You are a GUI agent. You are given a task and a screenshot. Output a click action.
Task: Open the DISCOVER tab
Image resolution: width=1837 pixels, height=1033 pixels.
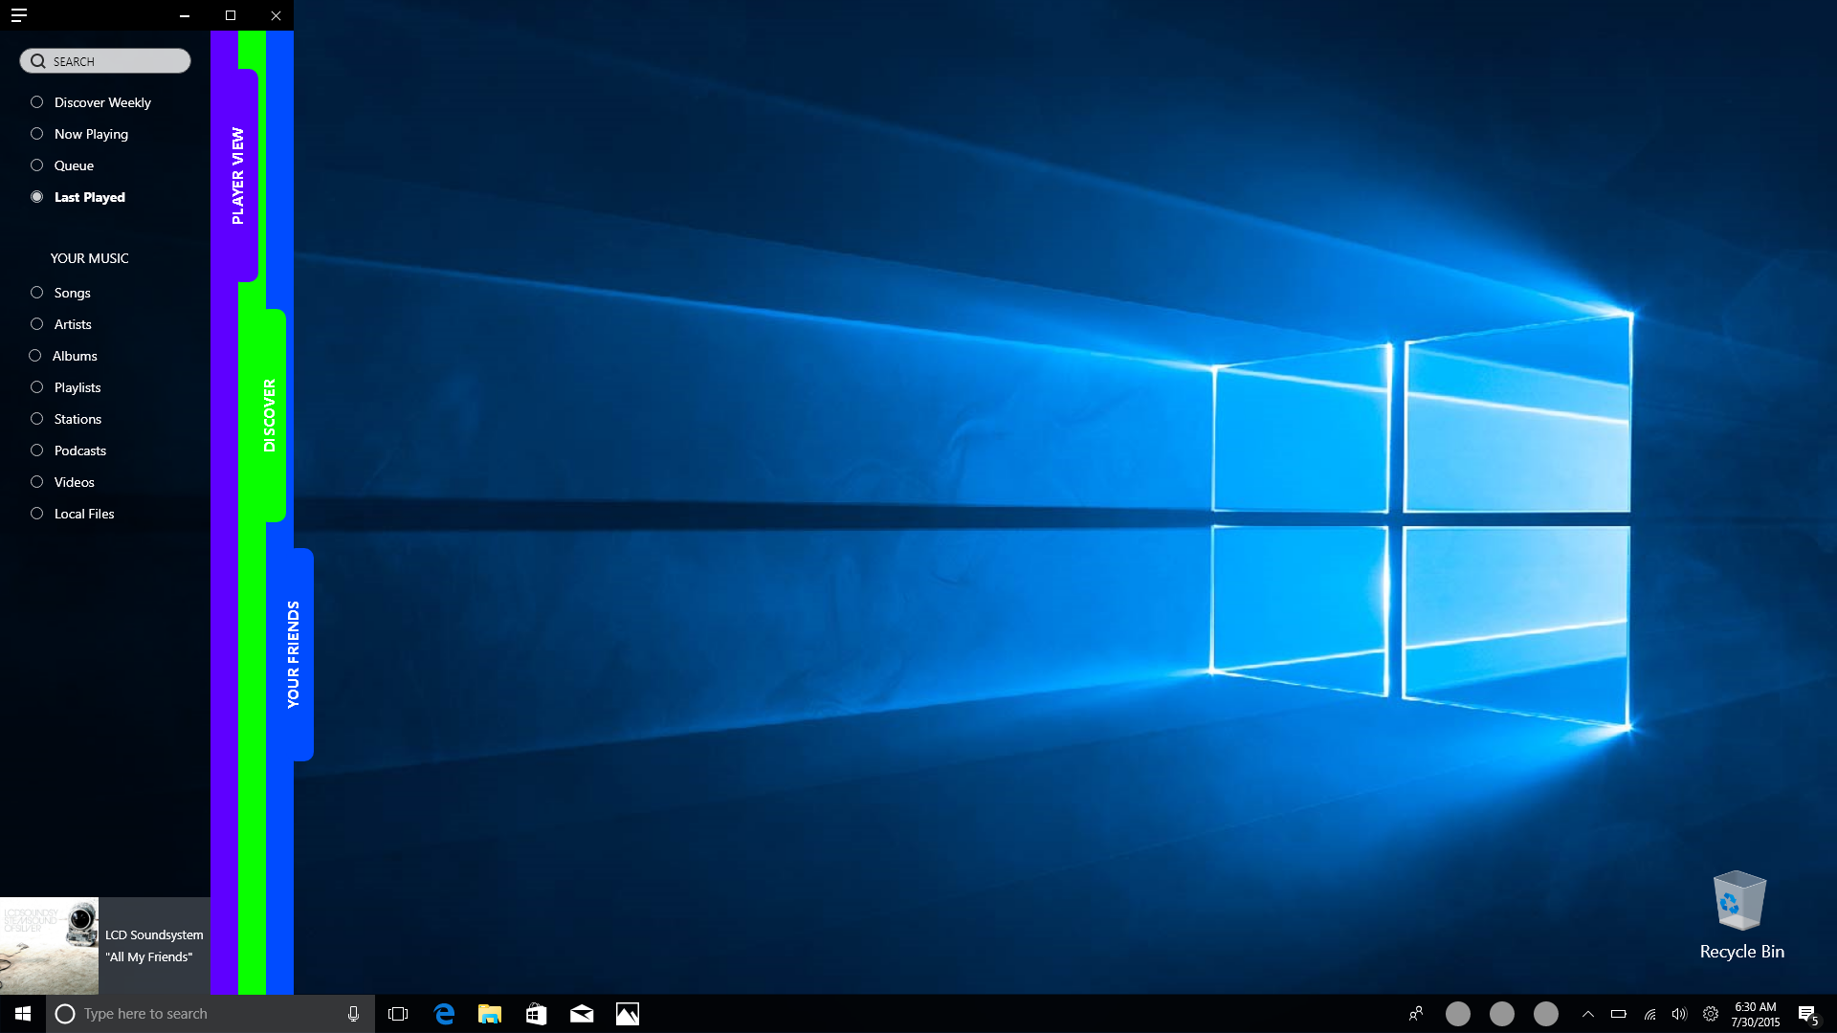pyautogui.click(x=269, y=415)
